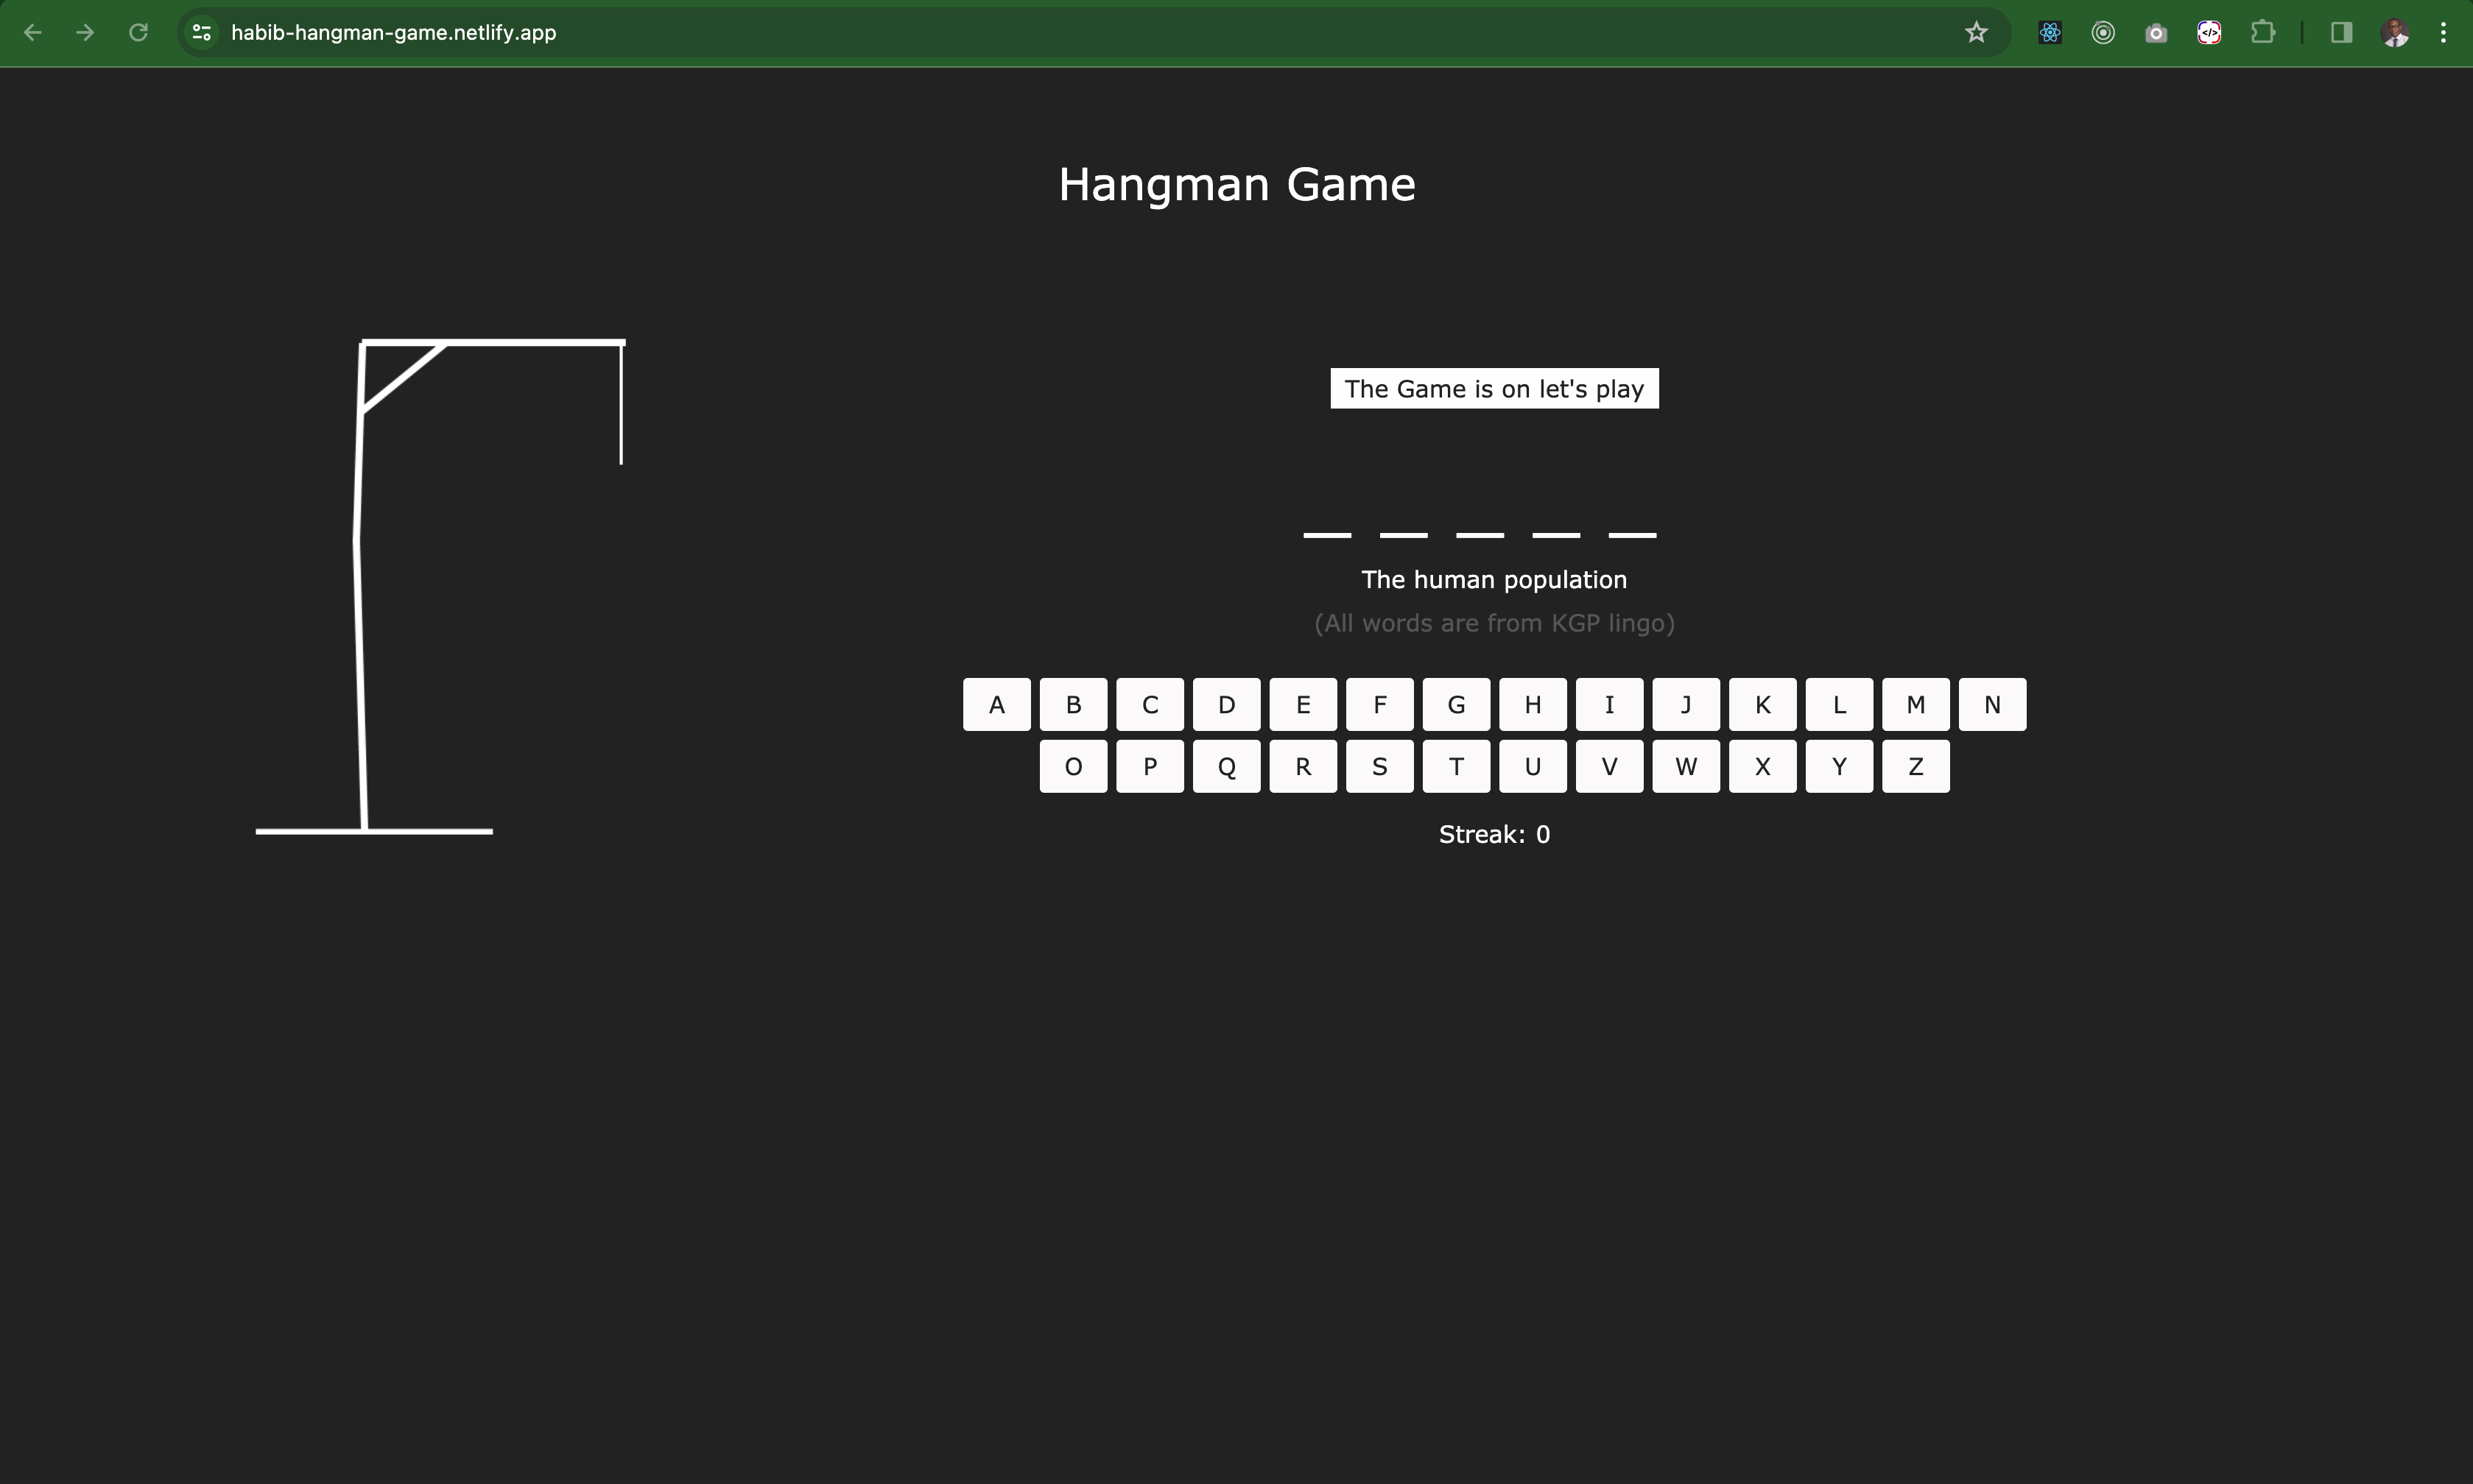Select the letter S button
Viewport: 2473px width, 1484px height.
(x=1379, y=767)
